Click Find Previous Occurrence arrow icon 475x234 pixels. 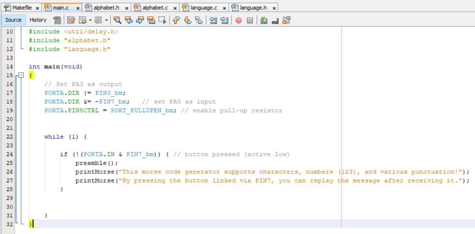[x=129, y=20]
